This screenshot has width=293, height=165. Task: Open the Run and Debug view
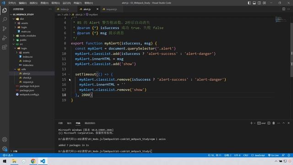click(5, 38)
